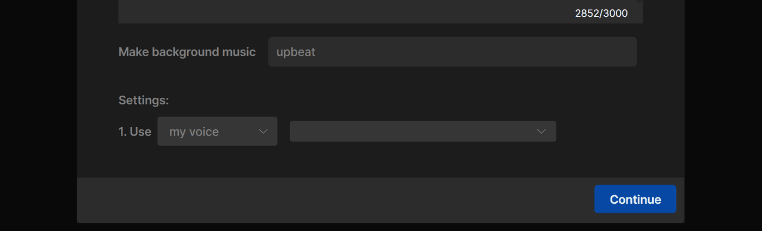Click the dialog footer bar left of Continue
The height and width of the screenshot is (231, 762).
point(327,199)
